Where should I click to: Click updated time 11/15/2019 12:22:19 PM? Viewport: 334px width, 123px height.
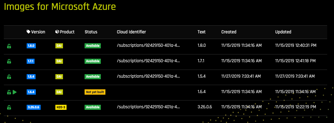[x=296, y=107]
